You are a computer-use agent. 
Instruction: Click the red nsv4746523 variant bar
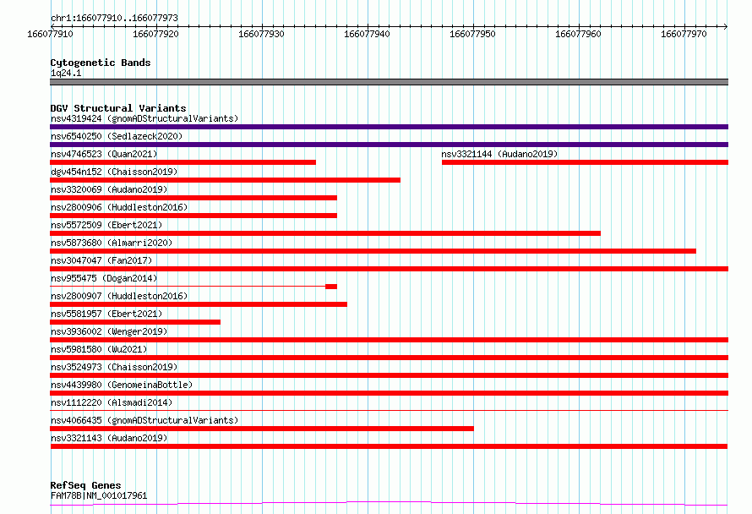point(183,162)
